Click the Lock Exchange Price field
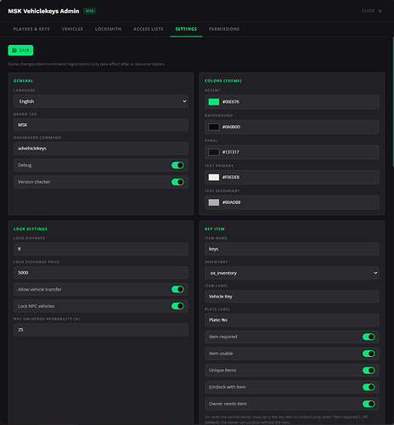 click(x=101, y=273)
